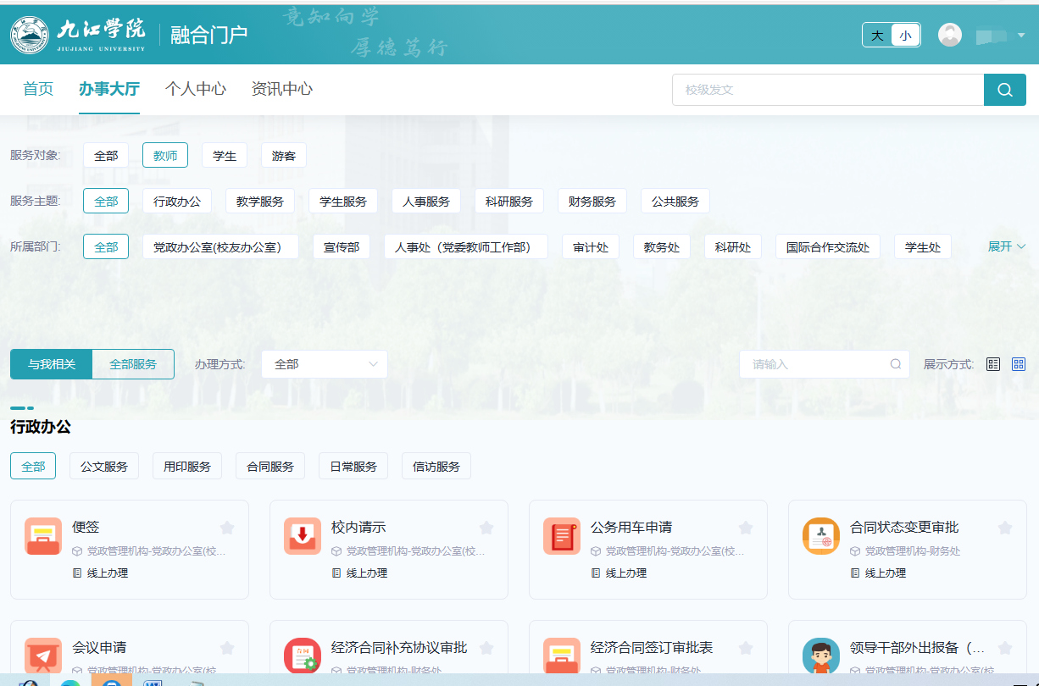1039x686 pixels.
Task: Select 财务服务 service theme filter
Action: pos(592,202)
